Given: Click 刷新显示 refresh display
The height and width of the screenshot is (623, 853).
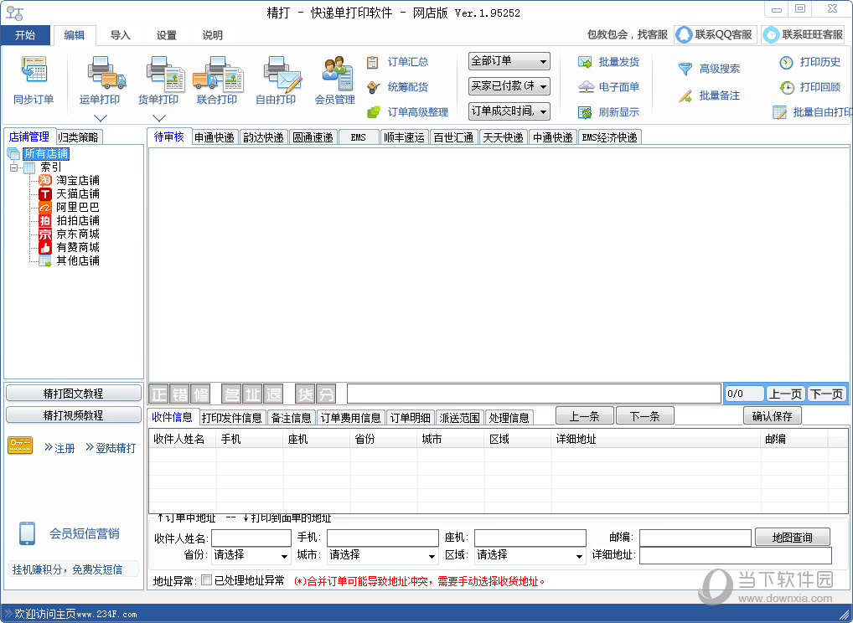Looking at the screenshot, I should (608, 112).
